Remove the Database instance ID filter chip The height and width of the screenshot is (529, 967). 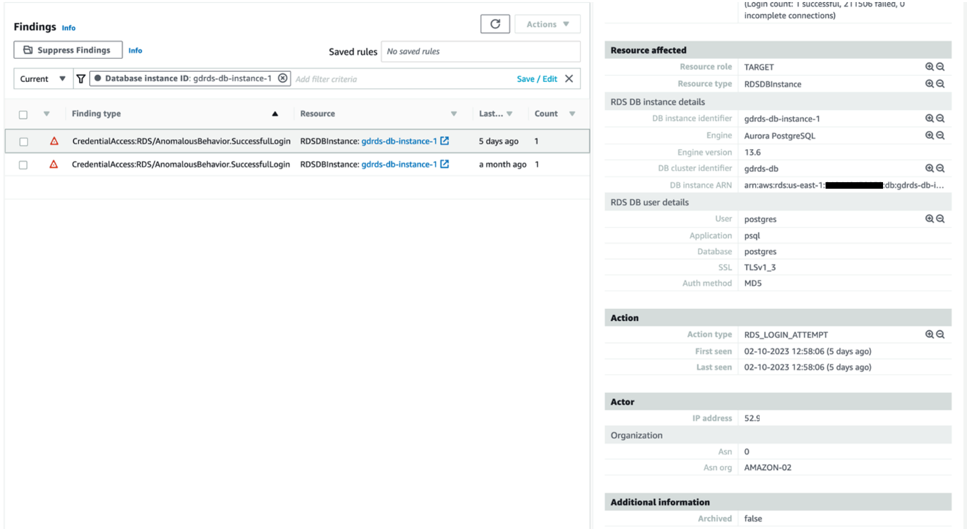click(283, 78)
